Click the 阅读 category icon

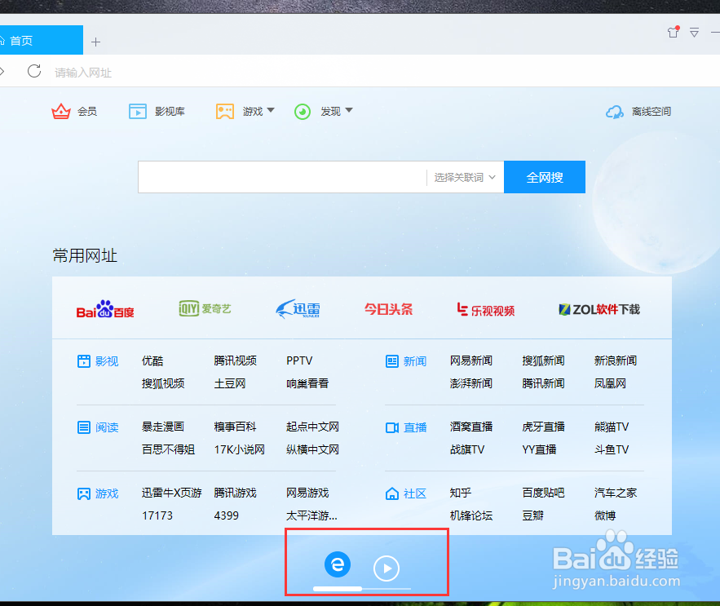coord(84,427)
